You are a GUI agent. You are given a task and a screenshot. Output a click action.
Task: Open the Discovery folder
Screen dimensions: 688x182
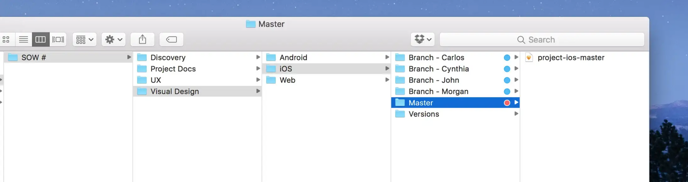168,58
